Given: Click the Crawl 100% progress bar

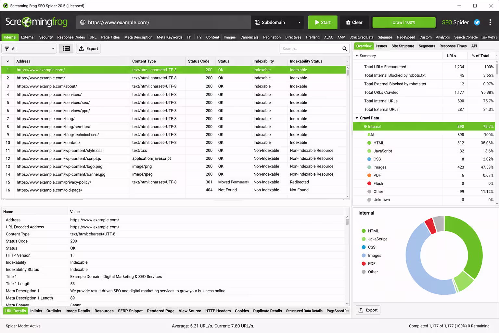Looking at the screenshot, I should coord(404,22).
